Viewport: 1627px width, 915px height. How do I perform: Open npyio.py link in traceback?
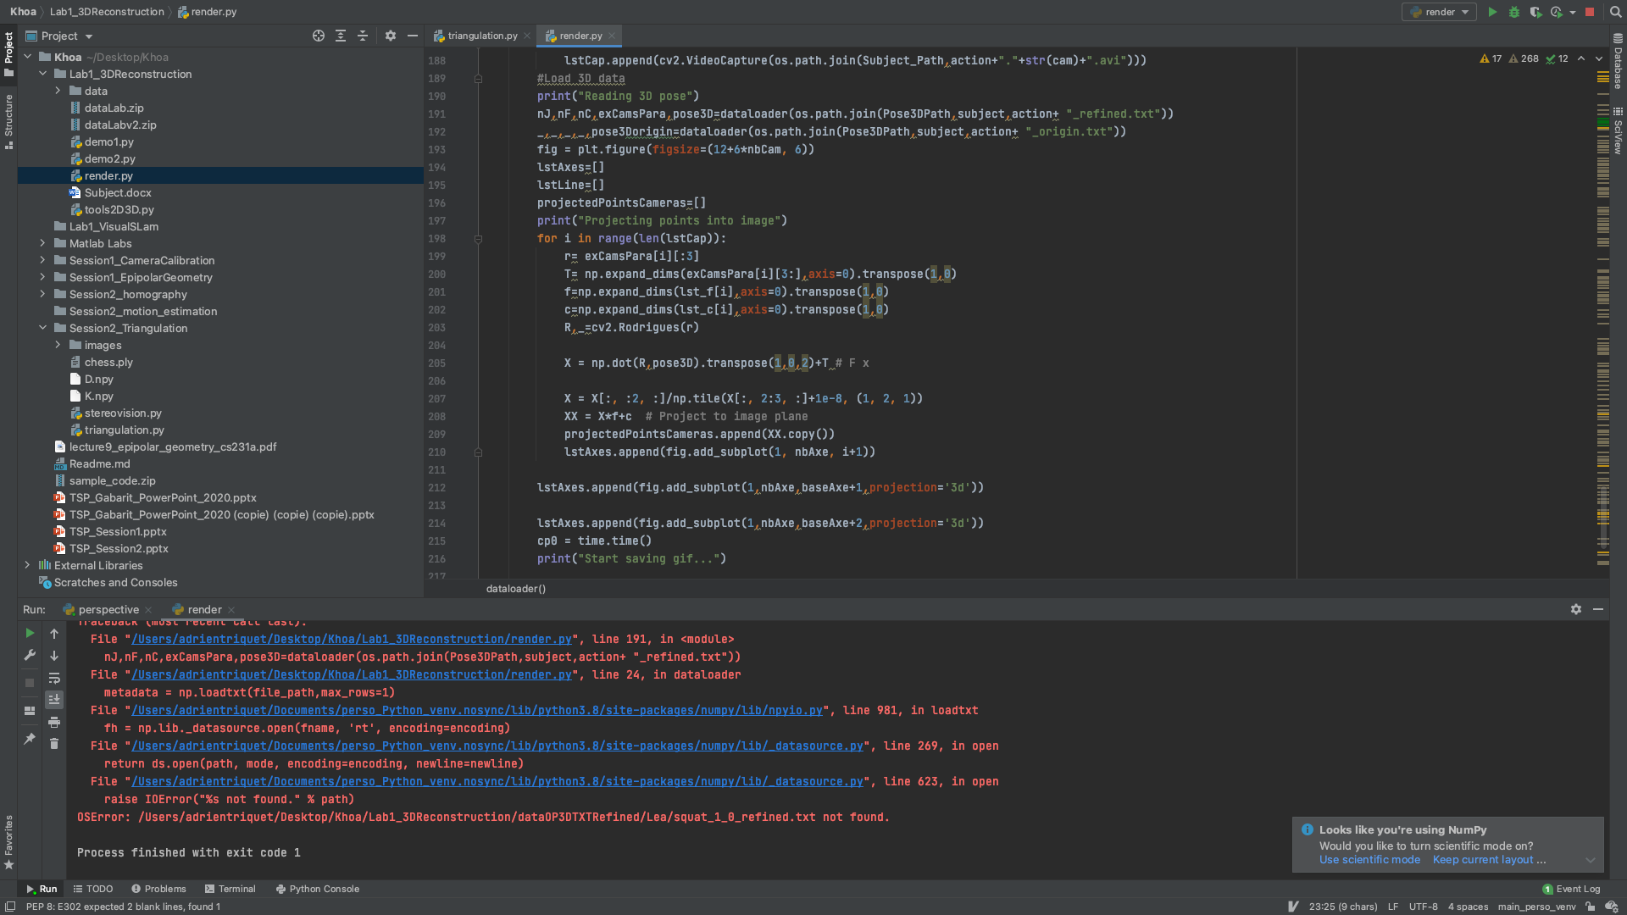(477, 710)
